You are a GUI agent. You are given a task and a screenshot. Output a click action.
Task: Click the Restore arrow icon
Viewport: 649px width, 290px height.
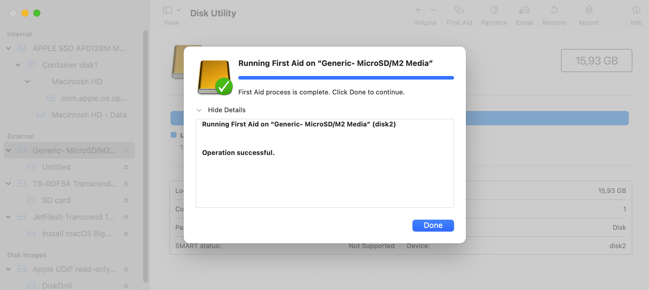[554, 10]
